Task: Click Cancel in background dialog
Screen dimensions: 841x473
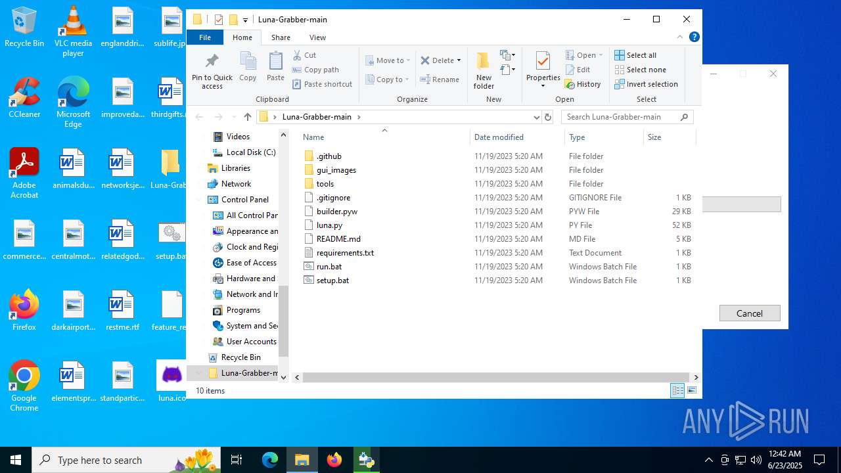Action: point(750,313)
